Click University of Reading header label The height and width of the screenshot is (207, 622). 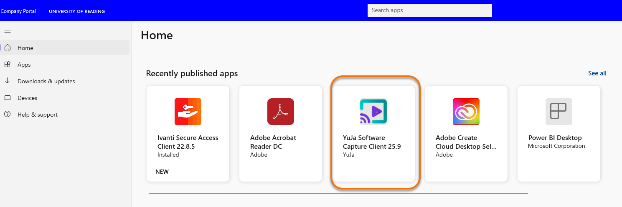[x=77, y=12]
